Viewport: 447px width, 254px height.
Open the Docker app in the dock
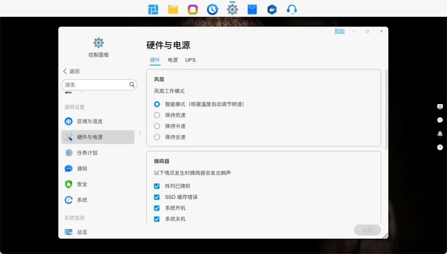click(272, 9)
